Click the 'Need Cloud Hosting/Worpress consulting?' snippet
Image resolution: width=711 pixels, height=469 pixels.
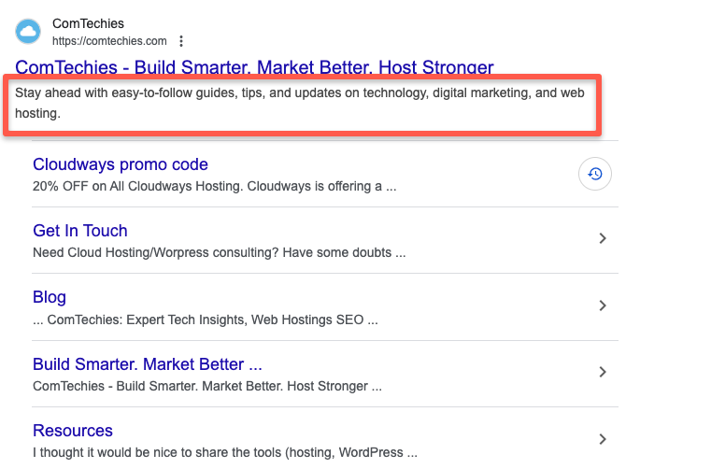[x=219, y=252]
